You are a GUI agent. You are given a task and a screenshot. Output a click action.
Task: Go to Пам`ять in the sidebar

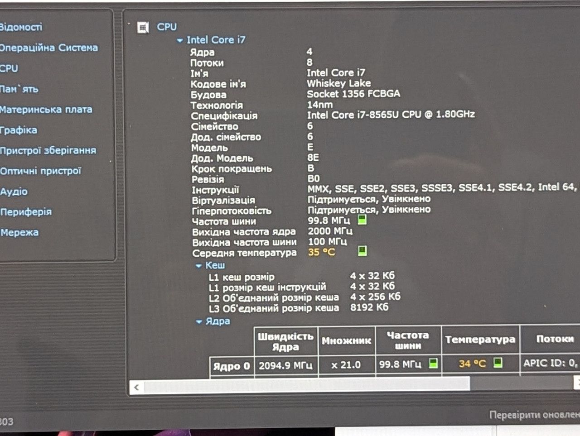19,89
